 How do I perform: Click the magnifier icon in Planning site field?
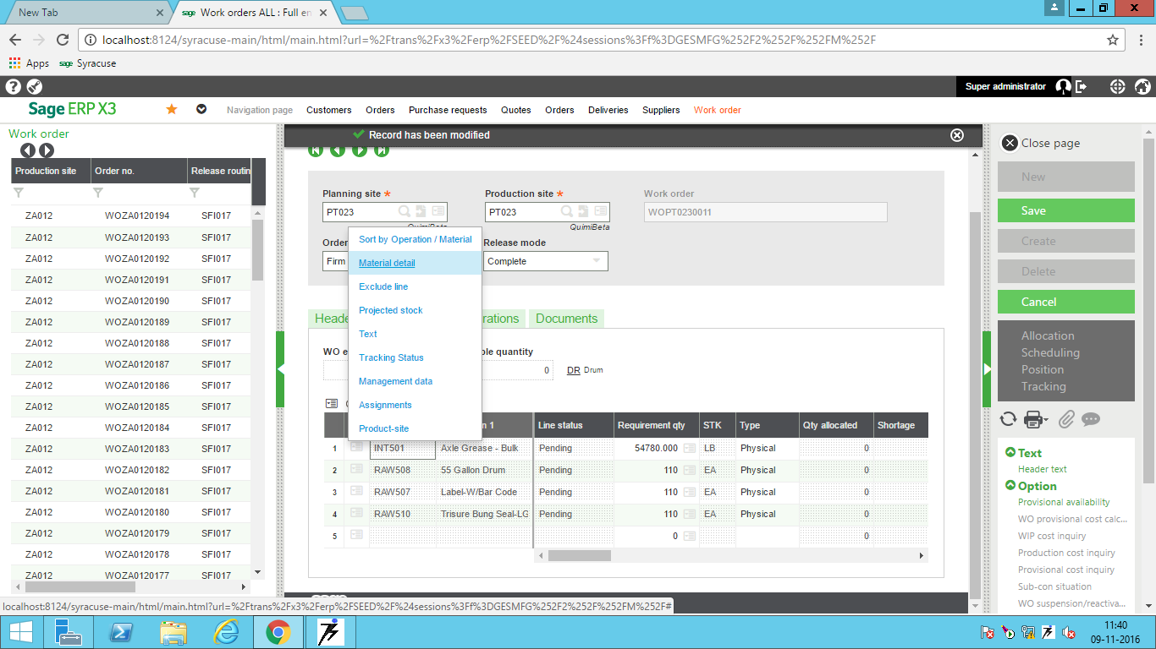405,212
